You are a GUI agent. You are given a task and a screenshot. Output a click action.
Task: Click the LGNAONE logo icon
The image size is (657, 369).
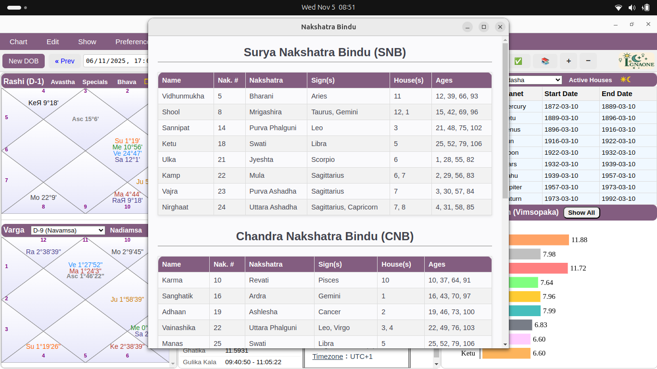pos(636,61)
